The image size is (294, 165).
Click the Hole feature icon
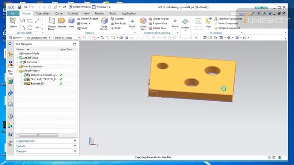[x=71, y=21]
